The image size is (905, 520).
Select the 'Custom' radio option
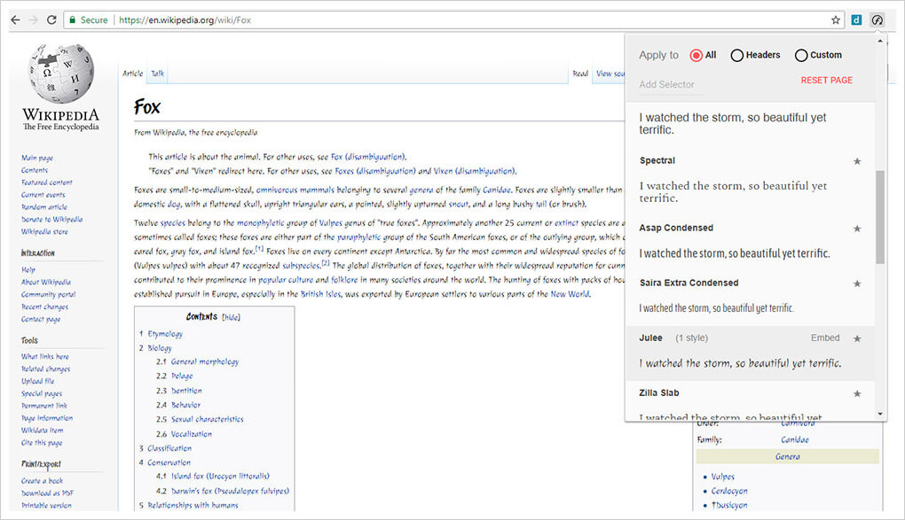point(801,55)
